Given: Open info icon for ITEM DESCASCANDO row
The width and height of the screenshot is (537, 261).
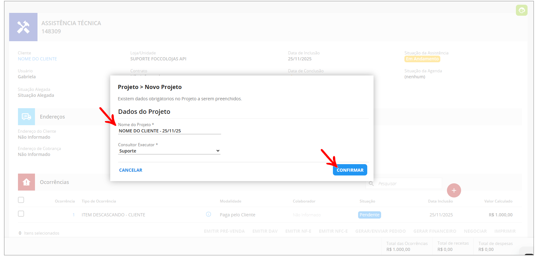Looking at the screenshot, I should point(209,214).
